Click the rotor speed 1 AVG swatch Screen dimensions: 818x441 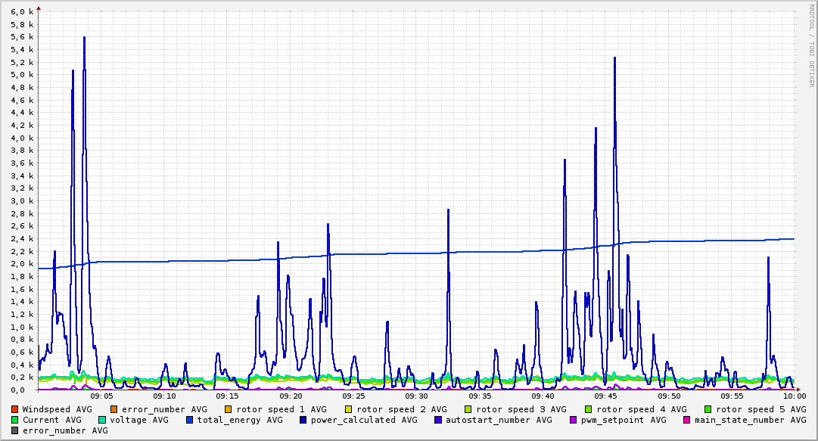tap(229, 410)
